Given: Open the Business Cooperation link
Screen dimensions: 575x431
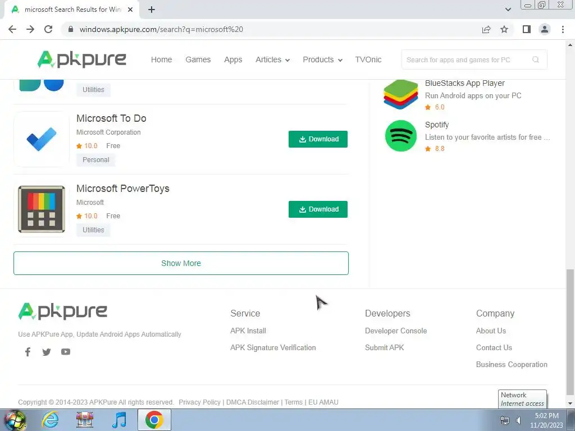Looking at the screenshot, I should 512,364.
